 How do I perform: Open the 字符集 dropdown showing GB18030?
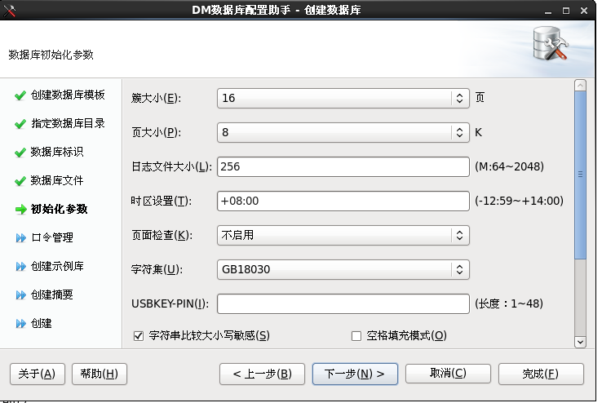[343, 269]
